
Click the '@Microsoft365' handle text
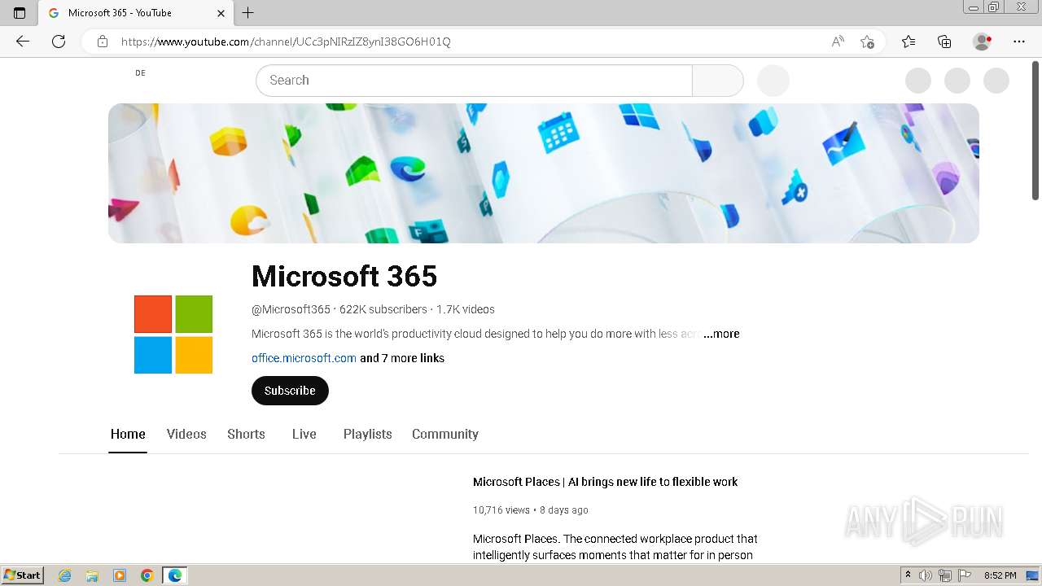pyautogui.click(x=291, y=309)
